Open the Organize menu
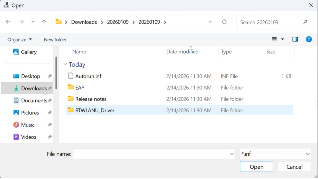 pyautogui.click(x=20, y=40)
